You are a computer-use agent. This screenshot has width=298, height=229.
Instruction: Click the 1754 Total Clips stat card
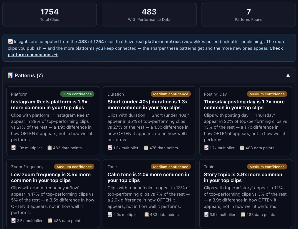(49, 15)
